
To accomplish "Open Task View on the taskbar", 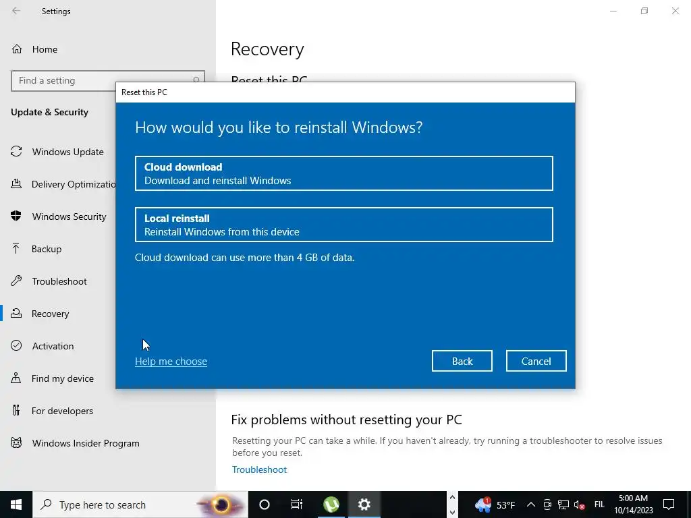I will pos(297,505).
